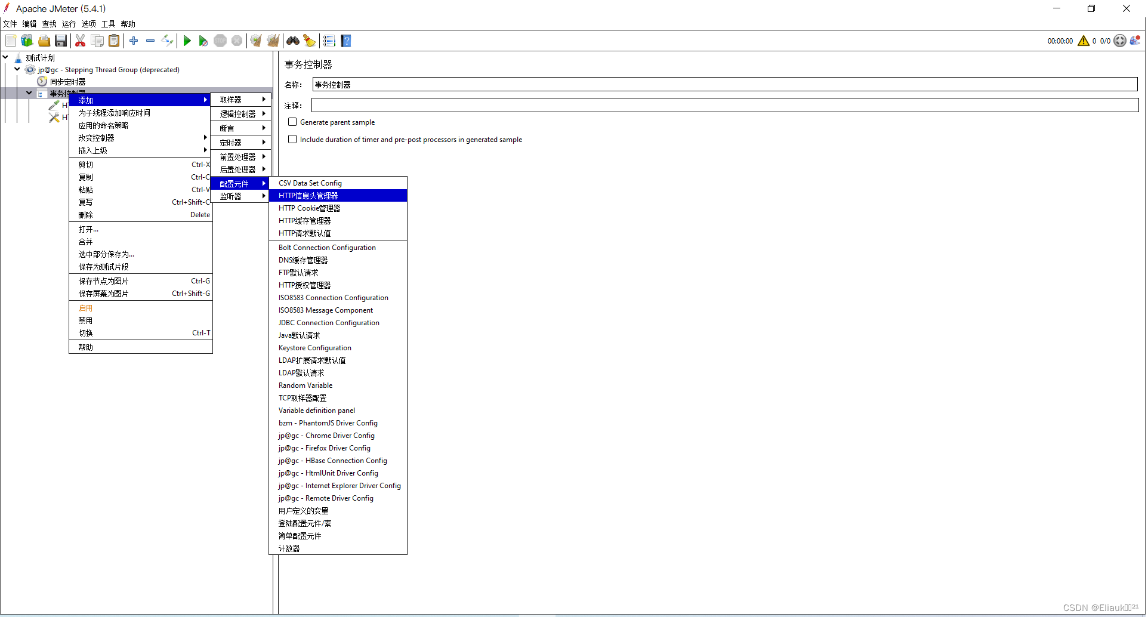Image resolution: width=1148 pixels, height=617 pixels.
Task: Click the Open file folder icon
Action: pyautogui.click(x=44, y=41)
